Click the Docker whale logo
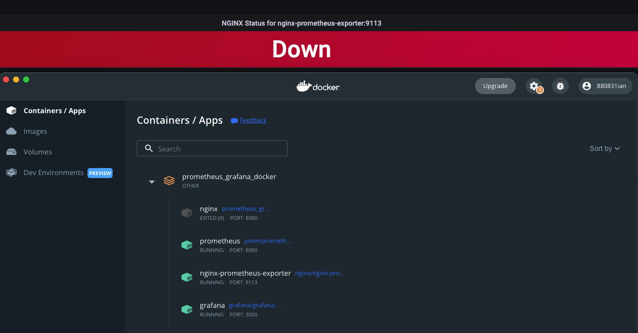 pyautogui.click(x=304, y=86)
